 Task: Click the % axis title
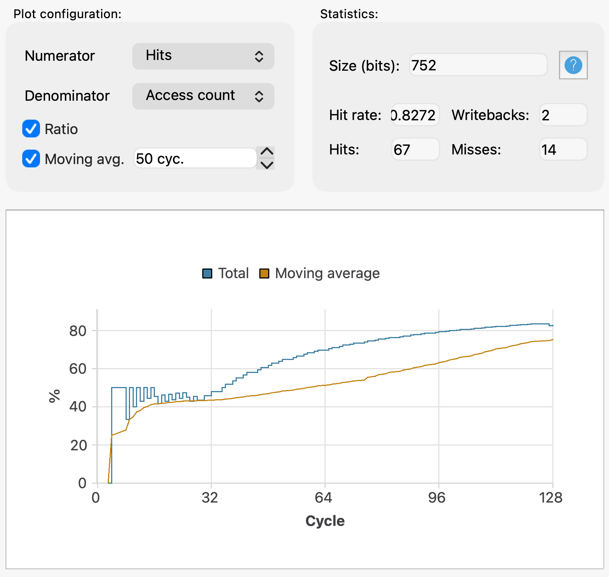coord(54,396)
